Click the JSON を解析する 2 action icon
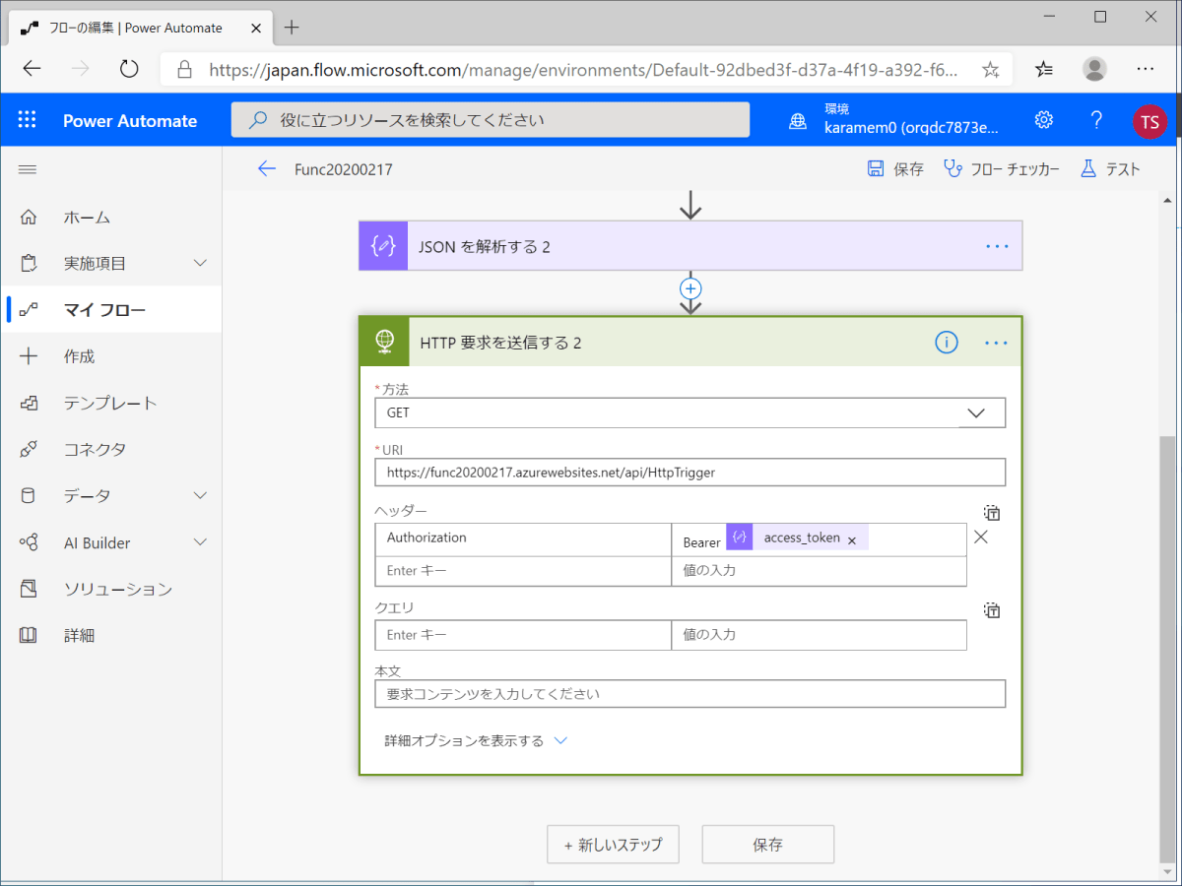1182x886 pixels. [x=383, y=246]
